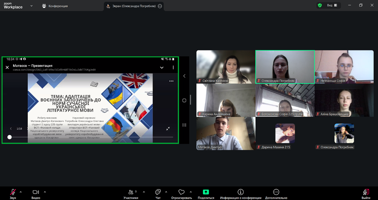Expand video options arrow next to Видео
This screenshot has width=378, height=200.
[45, 192]
